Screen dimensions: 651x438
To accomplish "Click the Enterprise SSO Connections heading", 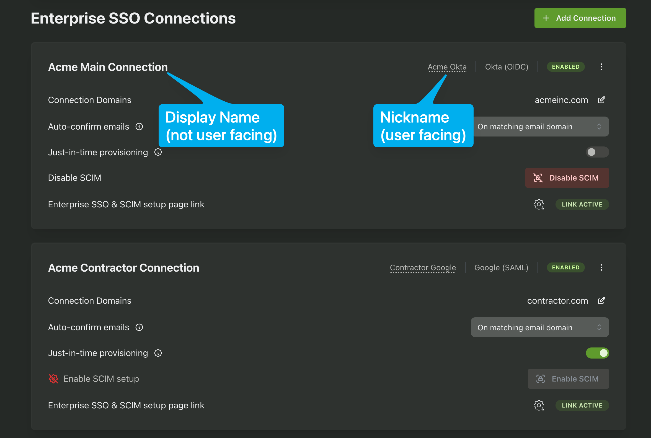I will click(x=133, y=19).
